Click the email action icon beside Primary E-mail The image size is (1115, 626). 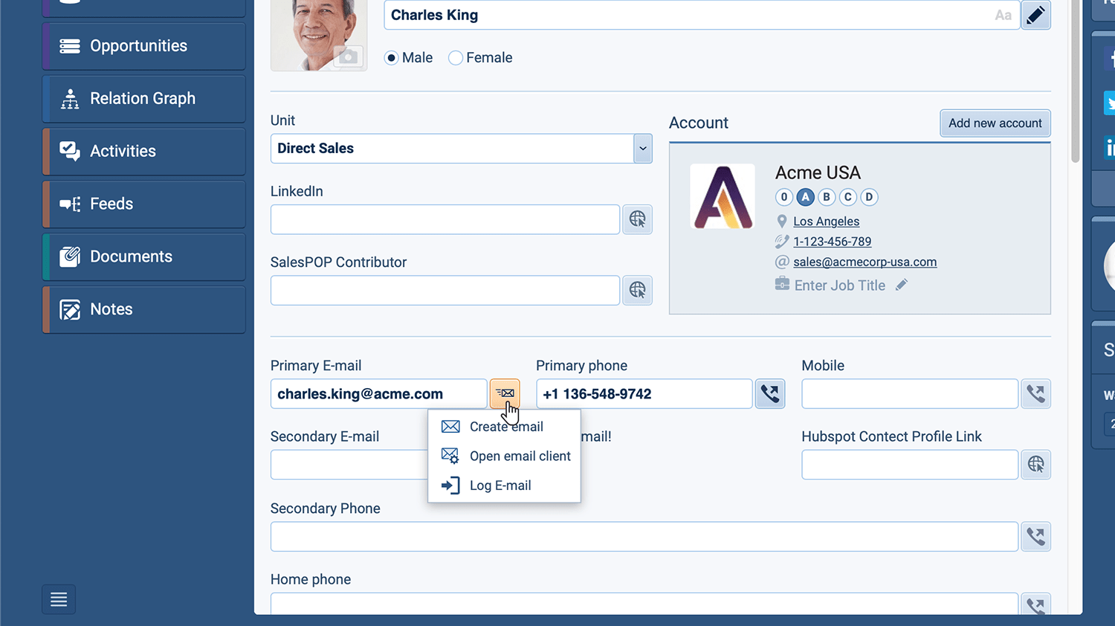tap(505, 393)
